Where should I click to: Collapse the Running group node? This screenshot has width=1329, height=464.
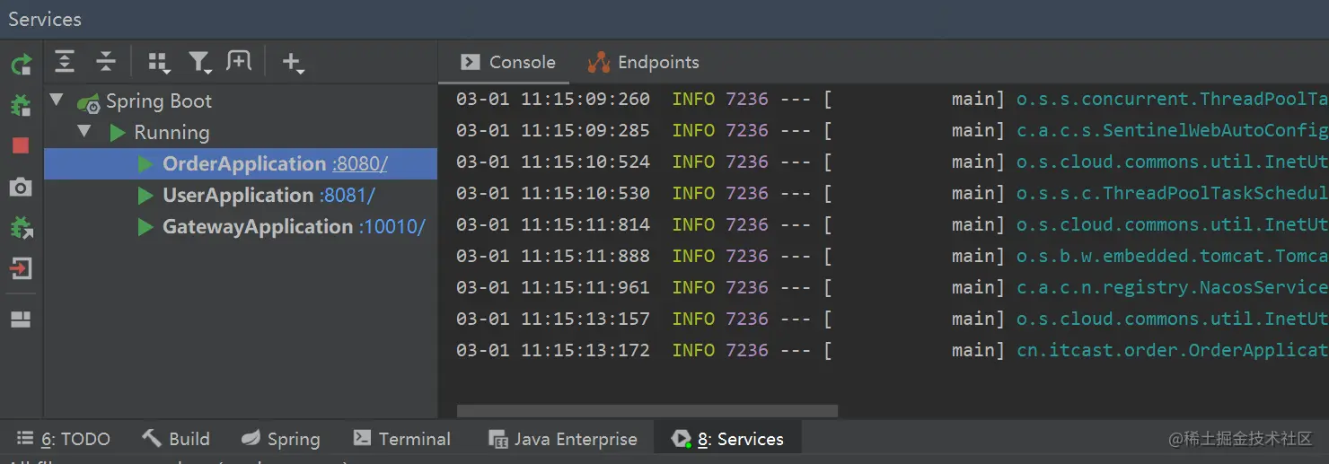[x=85, y=131]
